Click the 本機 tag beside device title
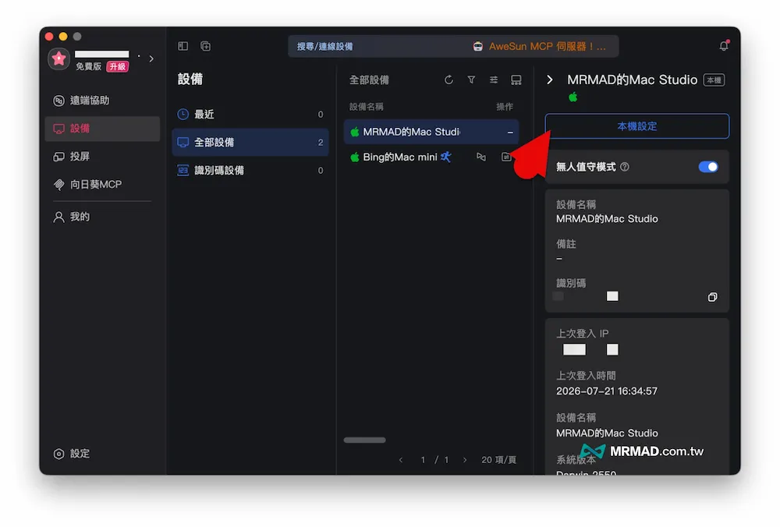The image size is (780, 527). [714, 80]
